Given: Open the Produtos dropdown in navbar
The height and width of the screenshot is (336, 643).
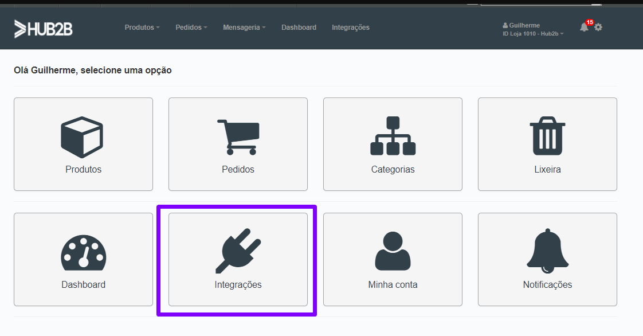Looking at the screenshot, I should tap(142, 28).
